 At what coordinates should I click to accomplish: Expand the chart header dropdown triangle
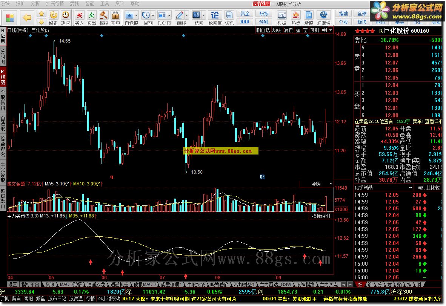click(331, 30)
